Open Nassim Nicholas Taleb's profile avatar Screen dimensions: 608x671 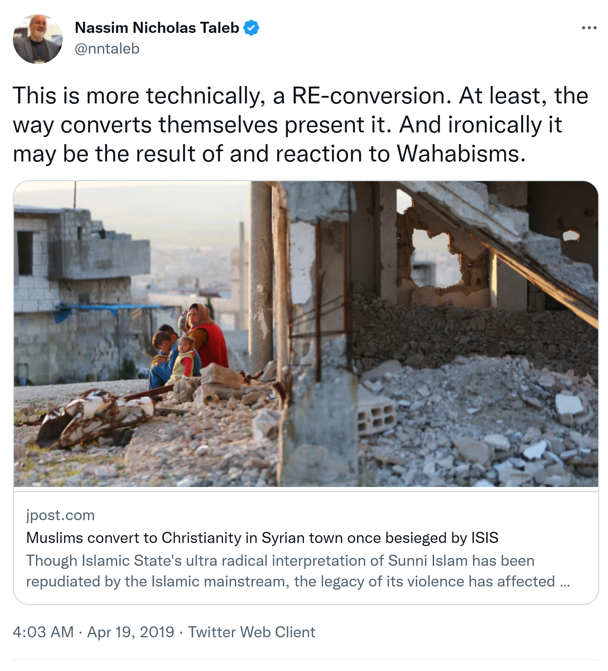[38, 39]
